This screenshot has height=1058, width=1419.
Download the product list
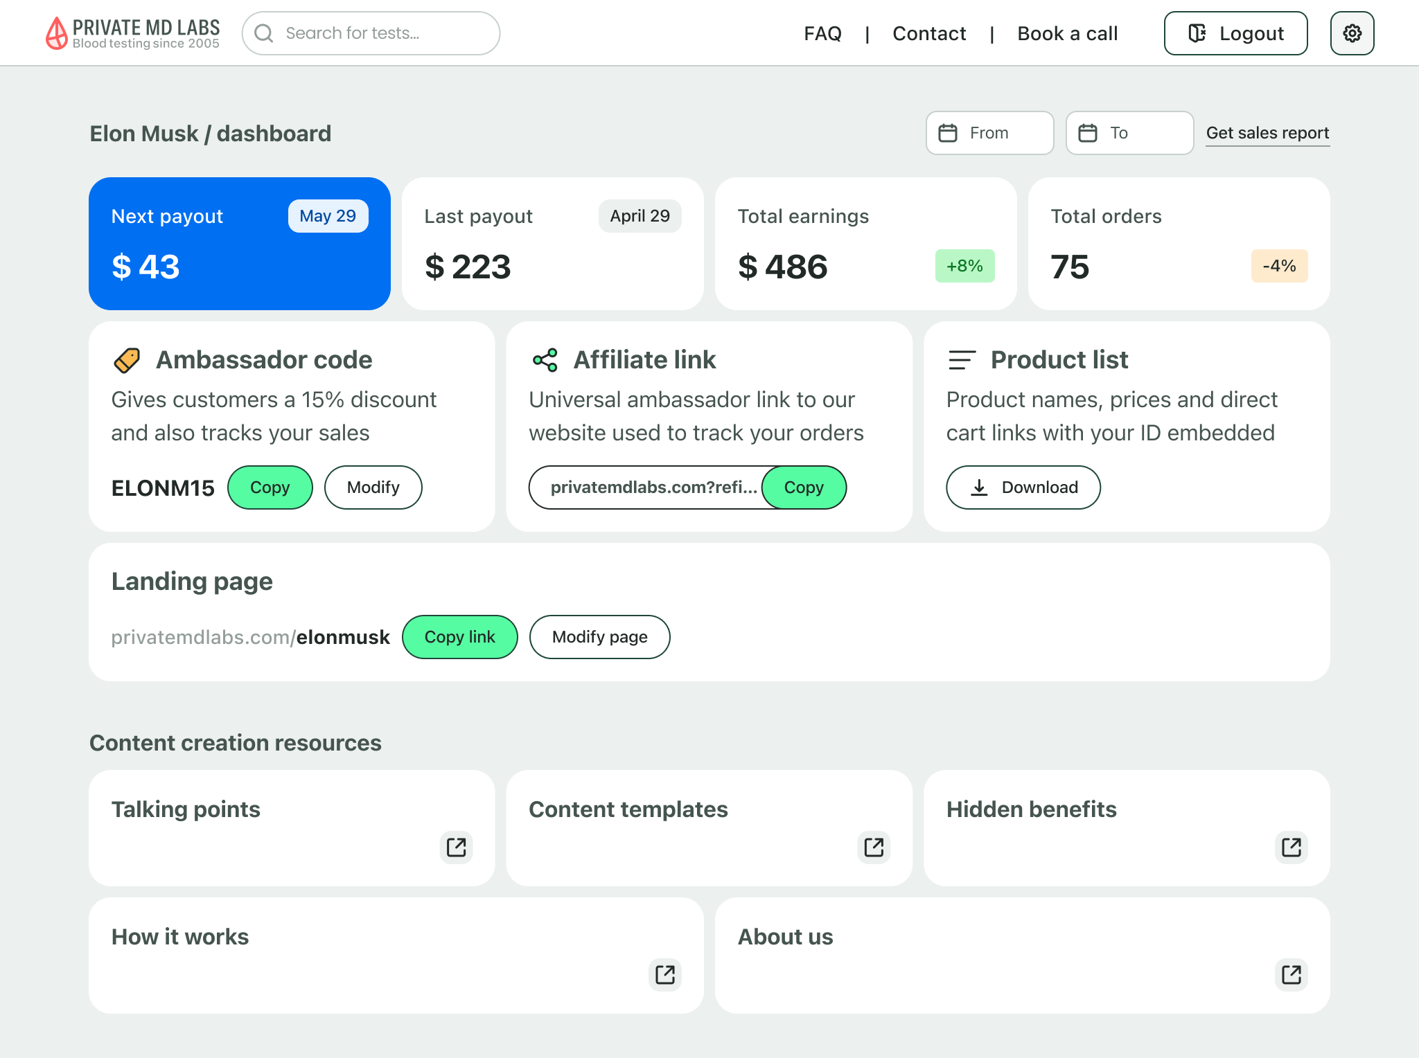(1023, 487)
